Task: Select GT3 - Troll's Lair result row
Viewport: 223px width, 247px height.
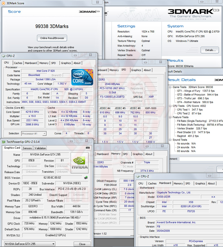Action: click(193, 98)
